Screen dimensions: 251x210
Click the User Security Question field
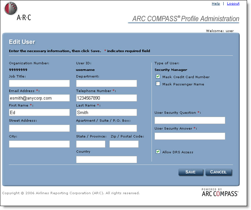[x=190, y=120]
